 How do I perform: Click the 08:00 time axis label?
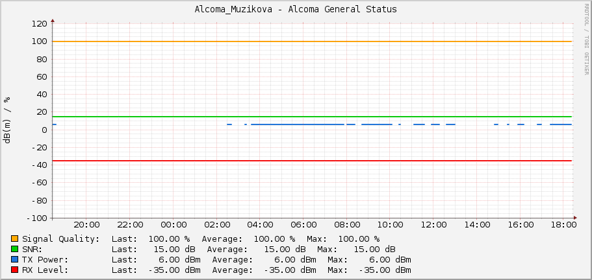[x=348, y=225]
